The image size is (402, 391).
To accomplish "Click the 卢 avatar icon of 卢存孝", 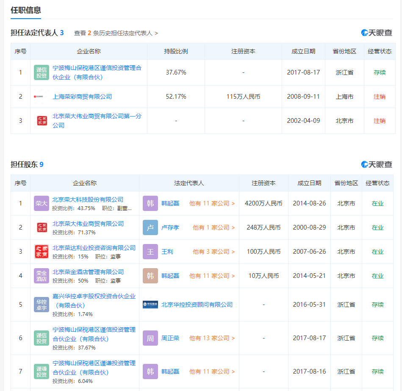I will (x=150, y=227).
